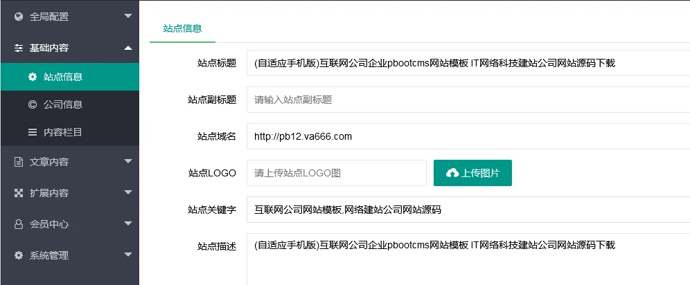Expand the 扩展内容 menu arrow
The width and height of the screenshot is (690, 285).
tap(128, 192)
